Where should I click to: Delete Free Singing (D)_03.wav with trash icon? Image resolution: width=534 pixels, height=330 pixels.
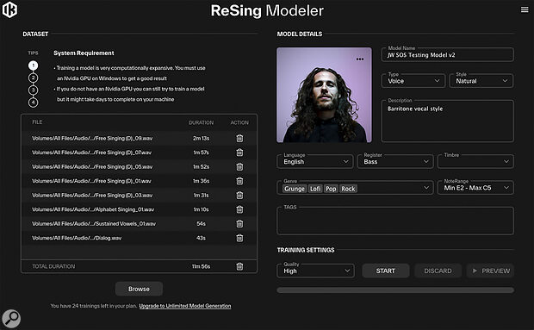(239, 195)
